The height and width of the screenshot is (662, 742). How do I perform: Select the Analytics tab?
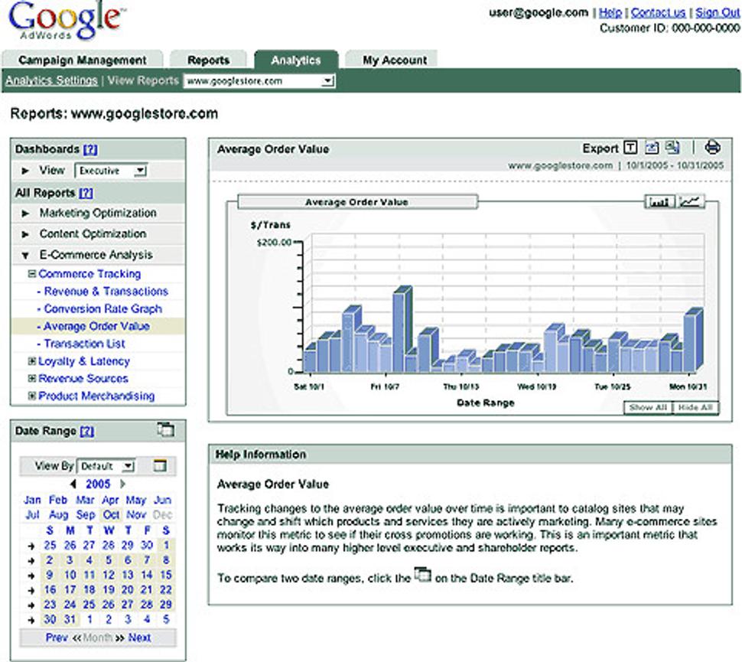coord(296,60)
